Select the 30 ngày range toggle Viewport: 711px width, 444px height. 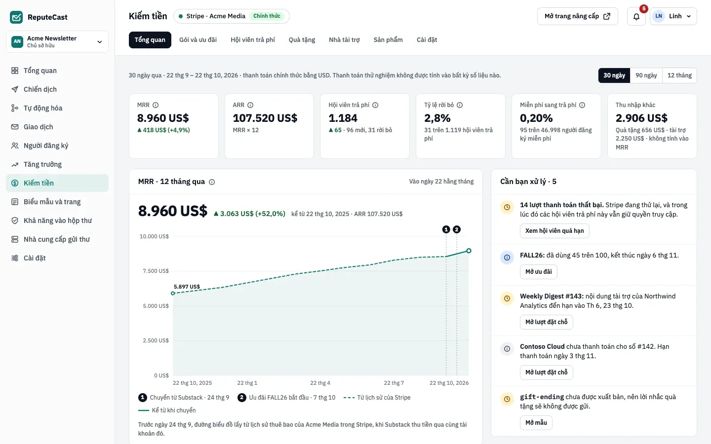point(614,75)
